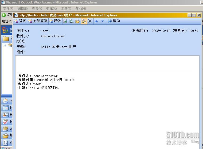
Task: Click Office logo in Outlook Web Access sidebar
Action: click(5, 30)
